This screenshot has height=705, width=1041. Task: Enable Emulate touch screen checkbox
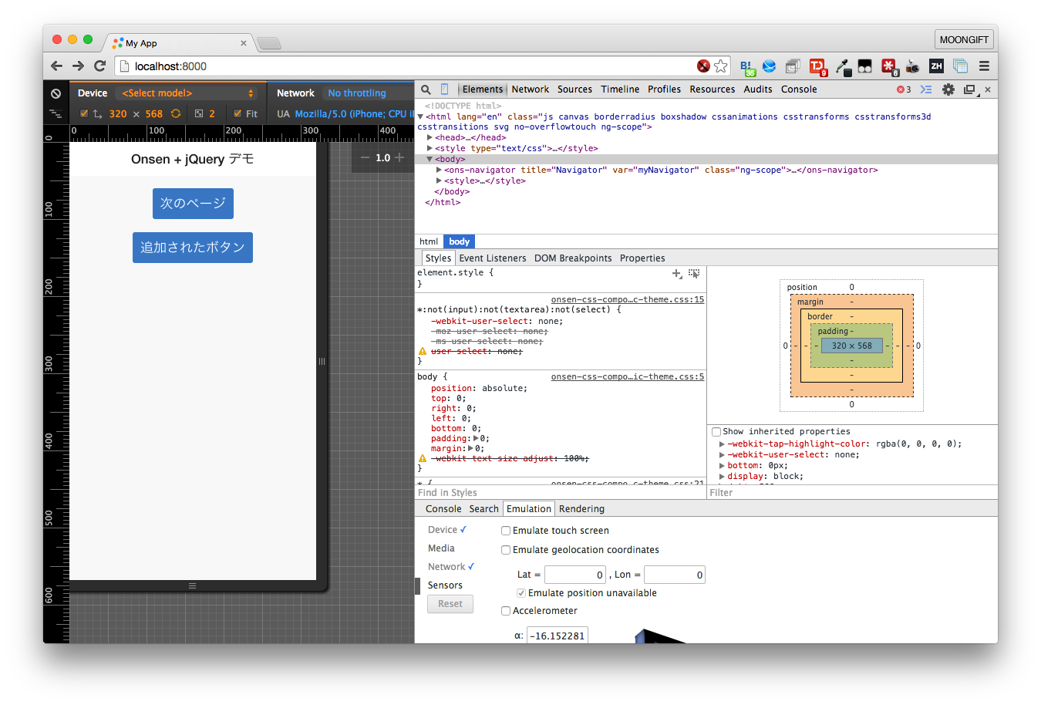[x=506, y=531]
